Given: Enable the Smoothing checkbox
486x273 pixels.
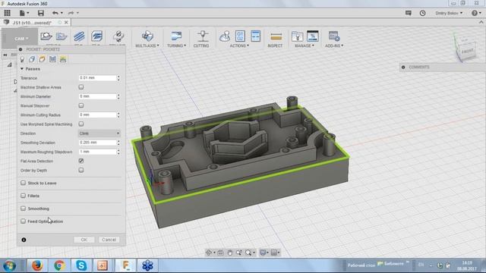Looking at the screenshot, I should pyautogui.click(x=24, y=209).
